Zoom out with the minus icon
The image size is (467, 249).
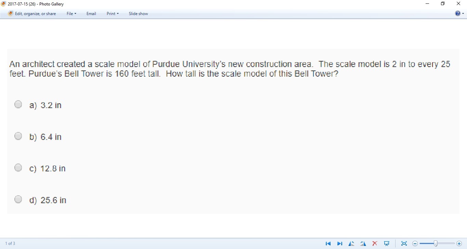pos(415,244)
